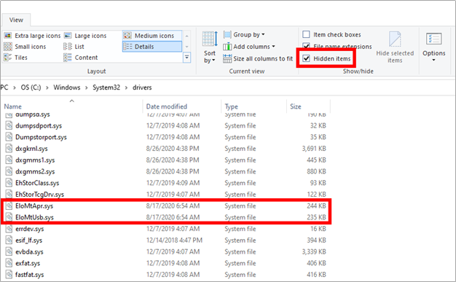Choose the Small icons layout
456x282 pixels.
click(x=25, y=47)
